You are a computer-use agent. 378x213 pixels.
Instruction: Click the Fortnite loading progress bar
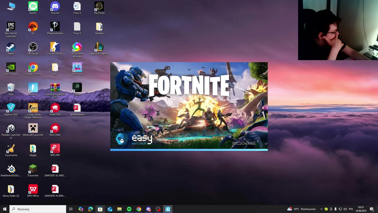[x=189, y=150]
